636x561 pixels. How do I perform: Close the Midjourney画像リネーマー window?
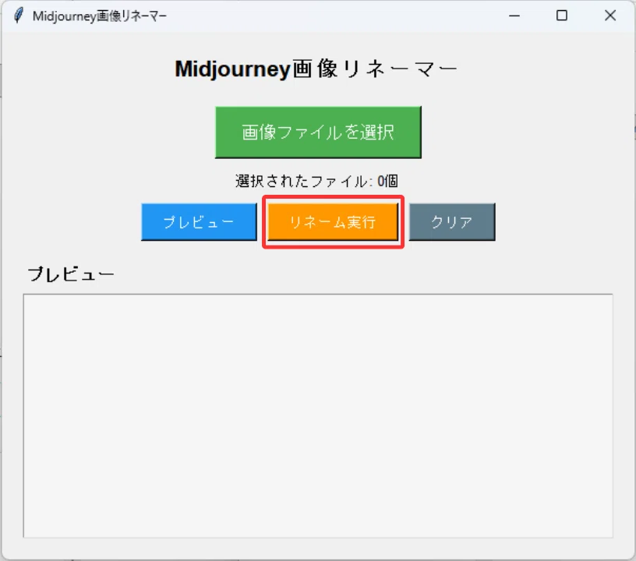coord(610,16)
